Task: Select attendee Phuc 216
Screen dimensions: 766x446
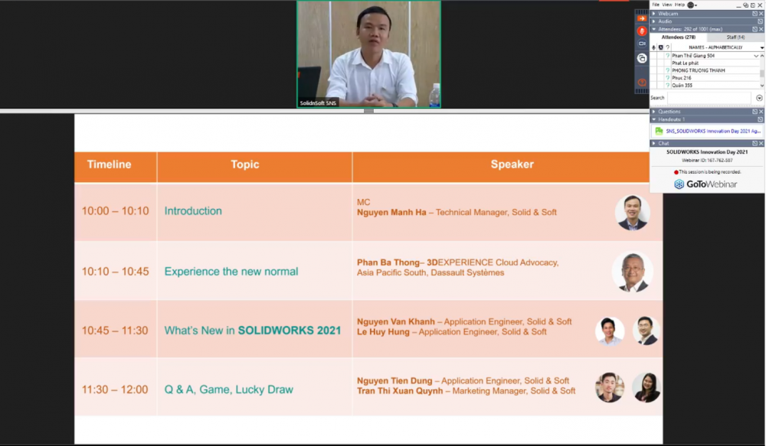Action: click(x=682, y=77)
